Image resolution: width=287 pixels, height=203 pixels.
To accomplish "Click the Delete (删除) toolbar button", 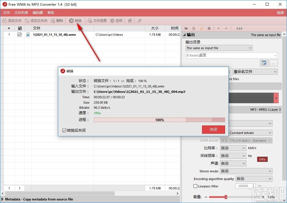I will (x=57, y=21).
